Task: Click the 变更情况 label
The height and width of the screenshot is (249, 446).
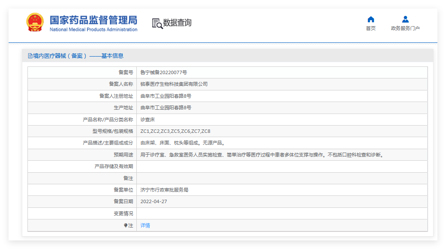Action: point(124,213)
